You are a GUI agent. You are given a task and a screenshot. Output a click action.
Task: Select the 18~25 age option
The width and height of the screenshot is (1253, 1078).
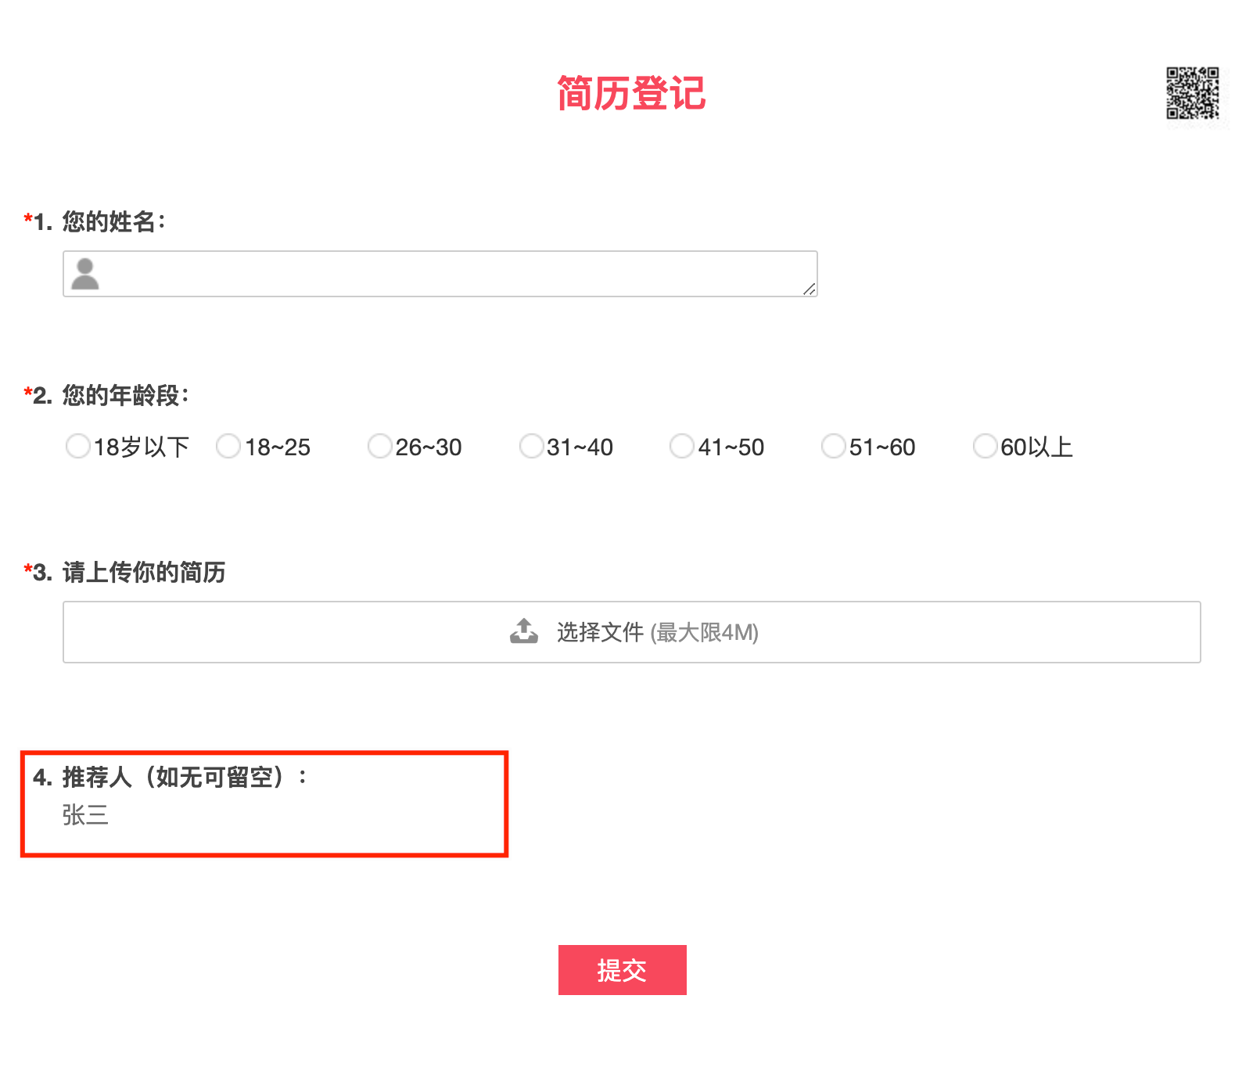coord(228,447)
